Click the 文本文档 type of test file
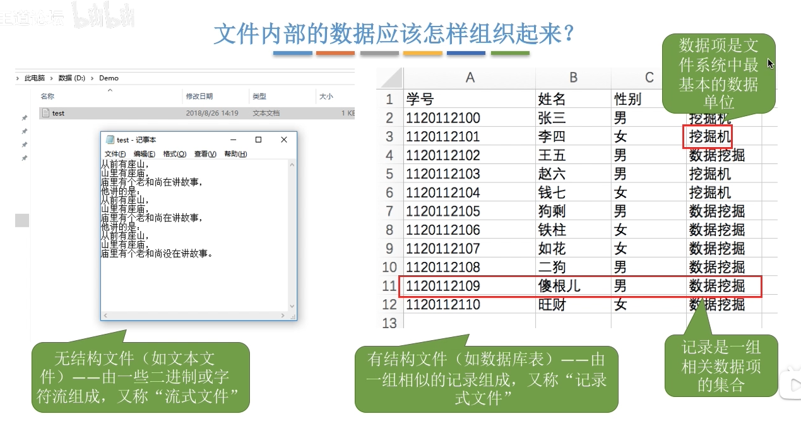 pos(266,113)
